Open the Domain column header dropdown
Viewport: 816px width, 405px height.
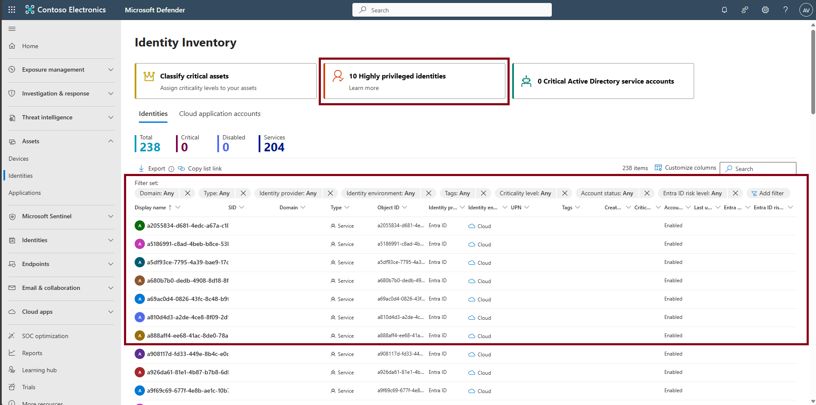(303, 208)
